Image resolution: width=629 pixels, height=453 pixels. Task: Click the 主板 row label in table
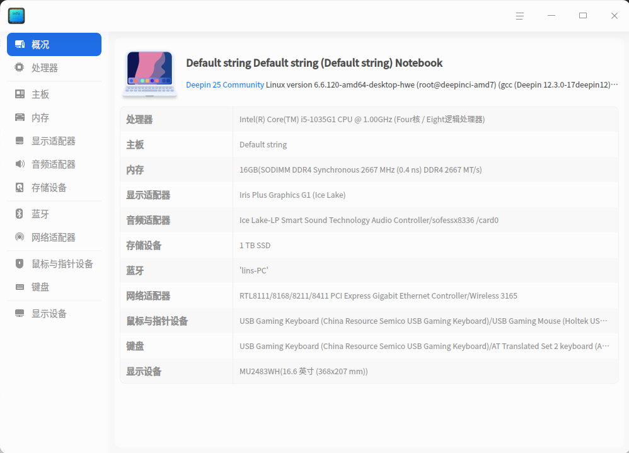tap(135, 145)
